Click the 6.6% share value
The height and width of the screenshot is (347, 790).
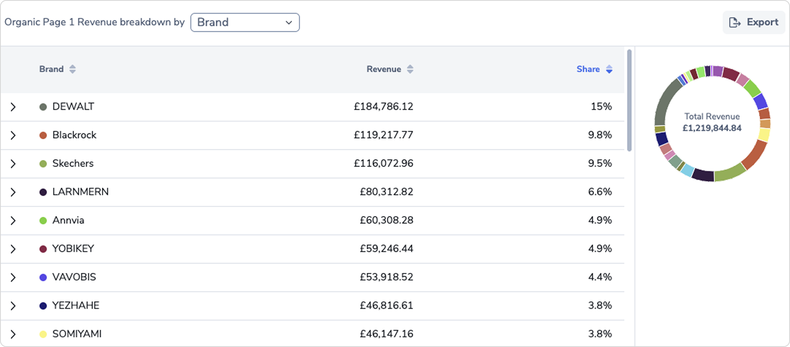(x=600, y=192)
